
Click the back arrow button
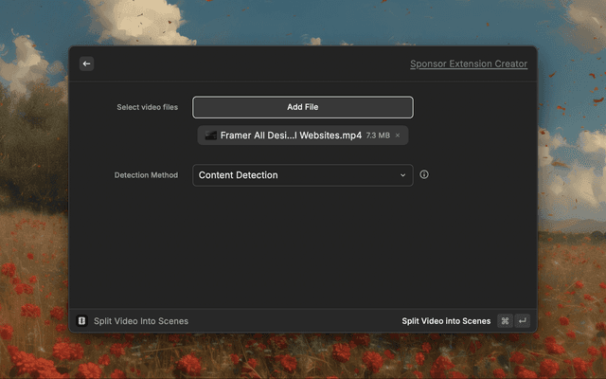click(x=86, y=63)
